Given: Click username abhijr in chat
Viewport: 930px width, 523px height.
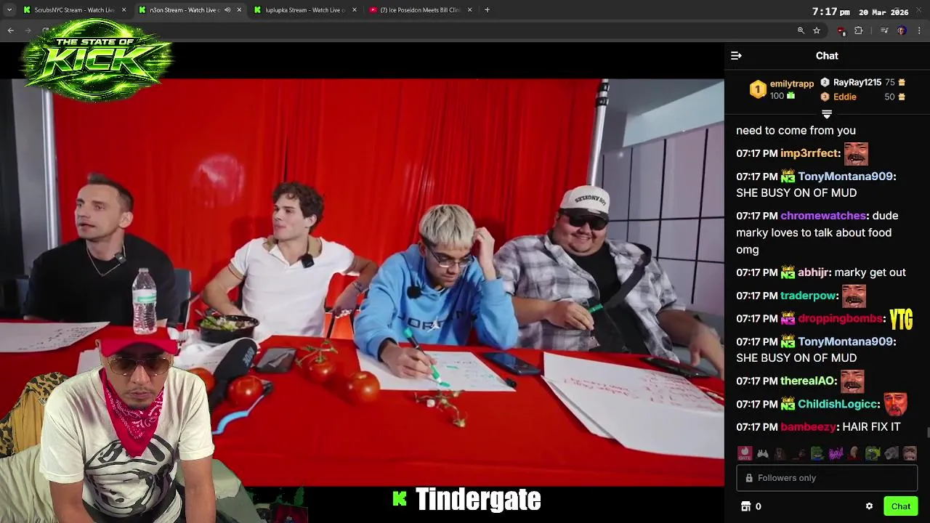Looking at the screenshot, I should [x=813, y=272].
